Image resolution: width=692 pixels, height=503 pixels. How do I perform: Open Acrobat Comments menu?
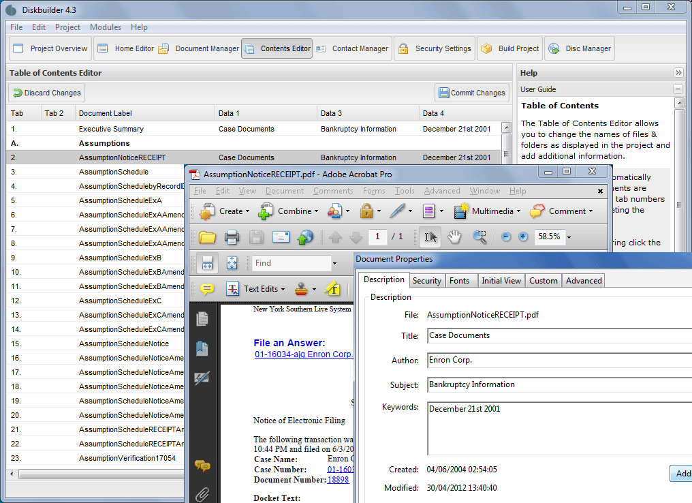click(x=333, y=191)
